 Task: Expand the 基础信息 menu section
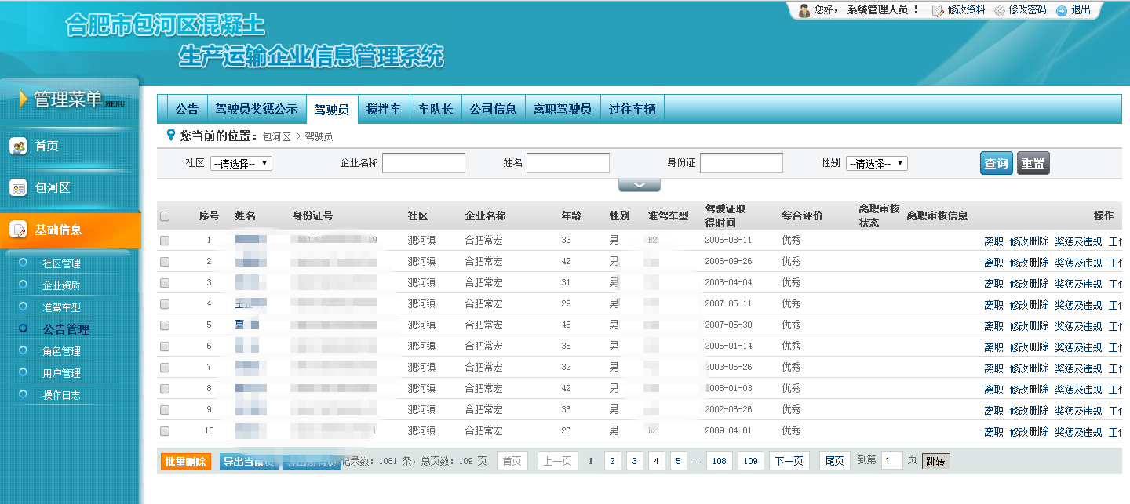coord(71,230)
